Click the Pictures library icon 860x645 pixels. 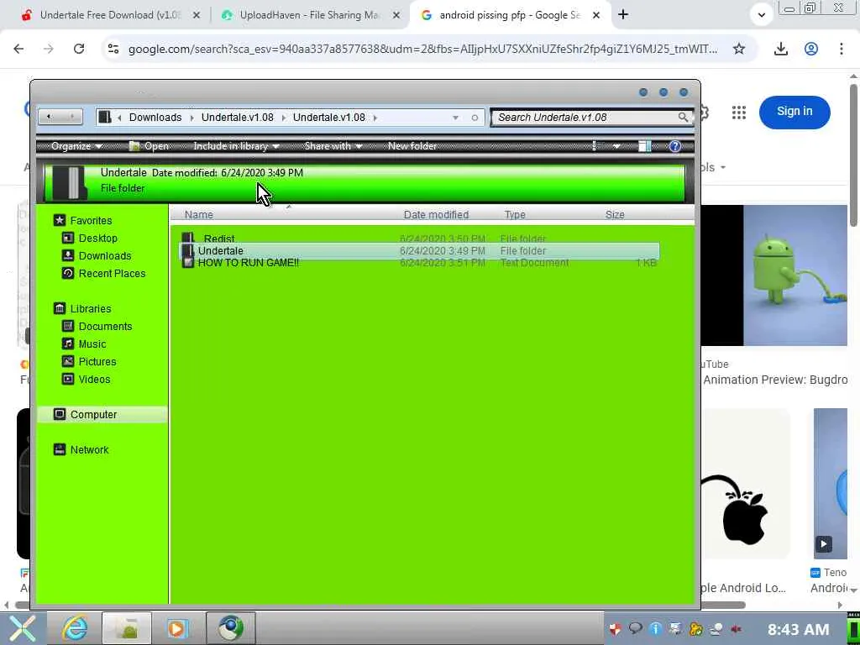[x=68, y=361]
